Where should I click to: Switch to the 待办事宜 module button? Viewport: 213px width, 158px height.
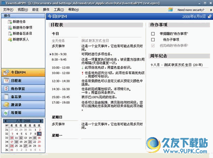[x=23, y=89]
